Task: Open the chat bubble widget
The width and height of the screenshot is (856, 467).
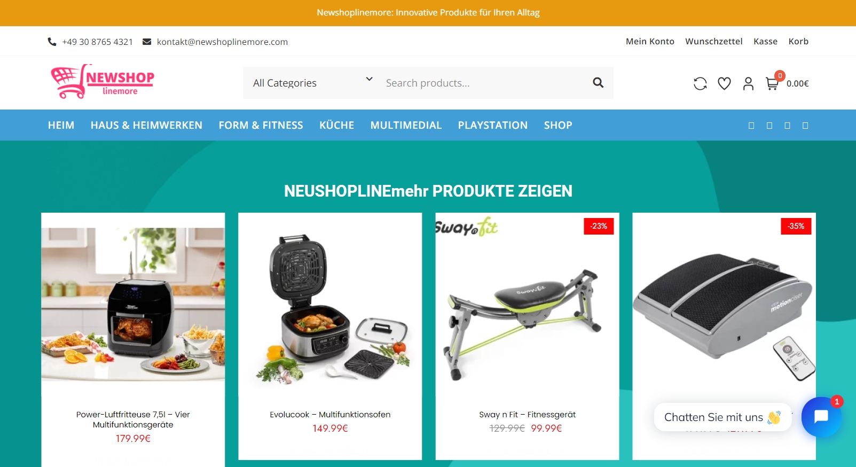Action: (x=821, y=417)
